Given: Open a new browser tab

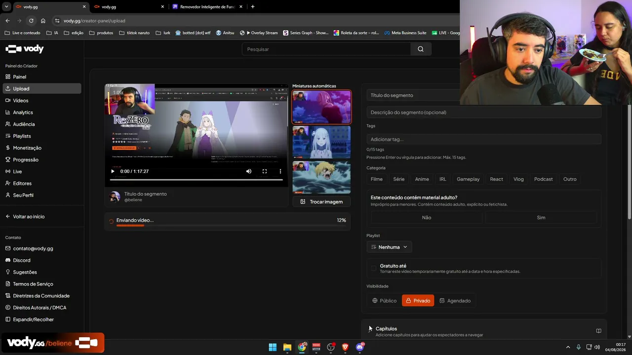Looking at the screenshot, I should click(253, 7).
